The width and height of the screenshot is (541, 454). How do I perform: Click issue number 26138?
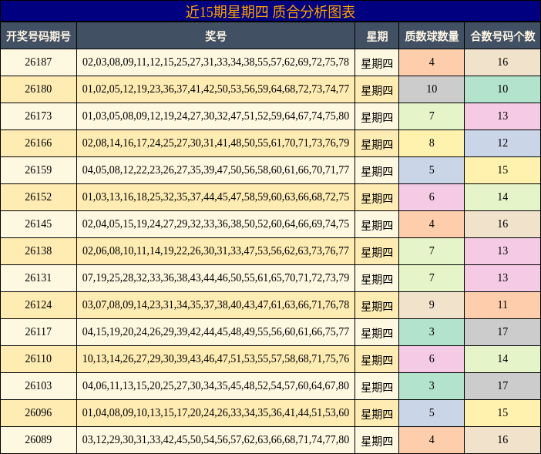tap(39, 251)
